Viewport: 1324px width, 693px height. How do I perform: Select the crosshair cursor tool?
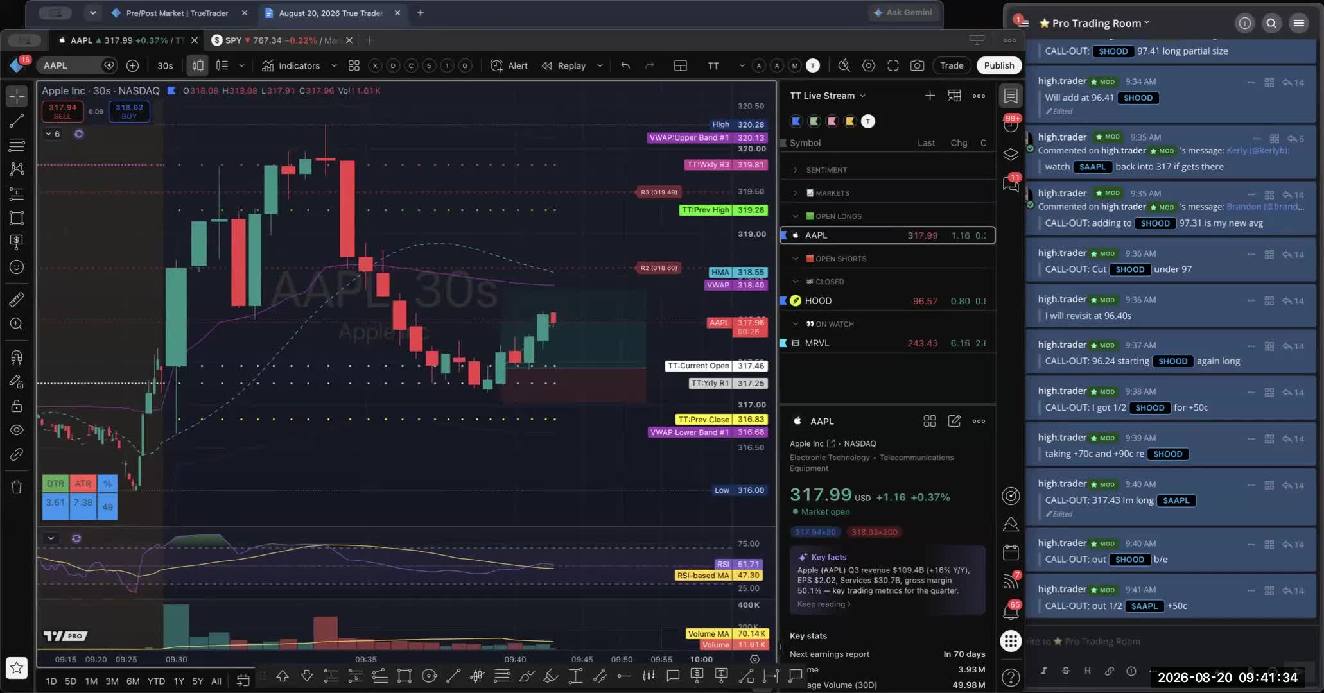click(x=17, y=96)
